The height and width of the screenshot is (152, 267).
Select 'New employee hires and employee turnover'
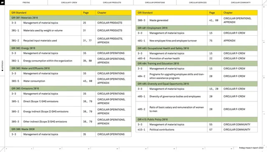pyautogui.click(x=173, y=41)
